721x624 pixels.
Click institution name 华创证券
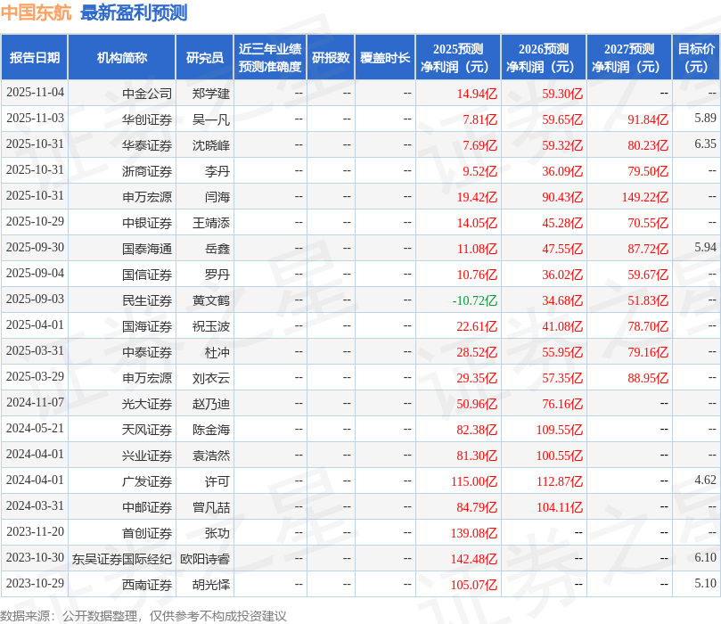tap(147, 119)
